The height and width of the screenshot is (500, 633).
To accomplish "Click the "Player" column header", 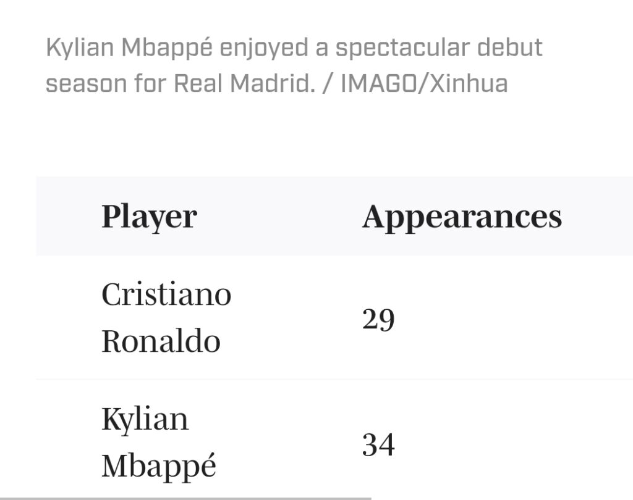I will pos(149,217).
